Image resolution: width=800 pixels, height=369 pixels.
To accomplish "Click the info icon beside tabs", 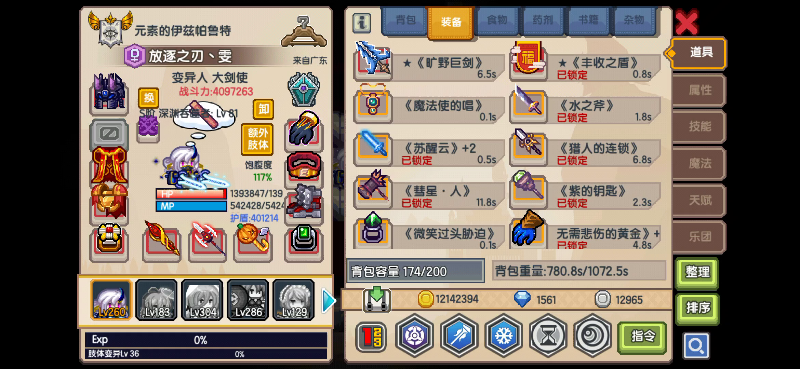I will 362,23.
